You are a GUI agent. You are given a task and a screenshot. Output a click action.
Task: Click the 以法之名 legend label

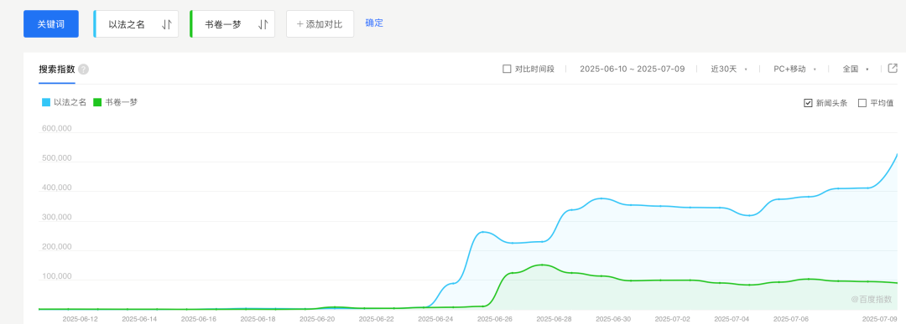click(70, 102)
